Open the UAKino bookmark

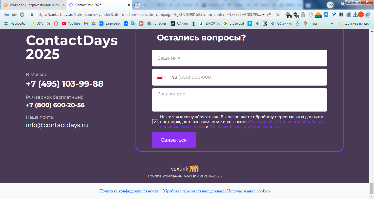click(x=179, y=24)
